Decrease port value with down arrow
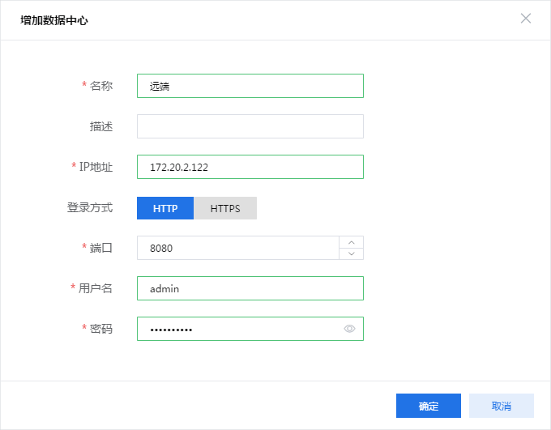551x430 pixels. pos(352,253)
